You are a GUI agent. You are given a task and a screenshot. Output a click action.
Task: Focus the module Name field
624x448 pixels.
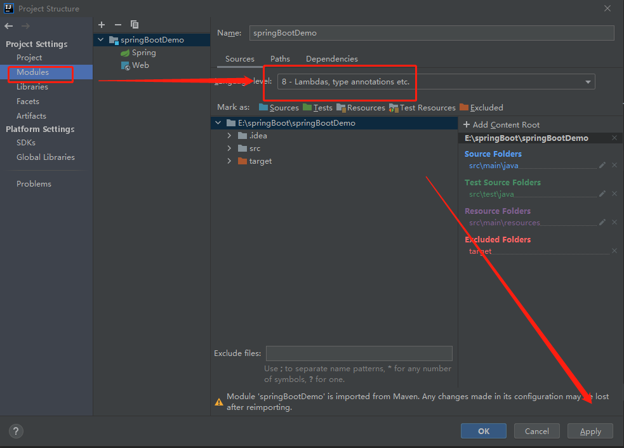[x=432, y=33]
